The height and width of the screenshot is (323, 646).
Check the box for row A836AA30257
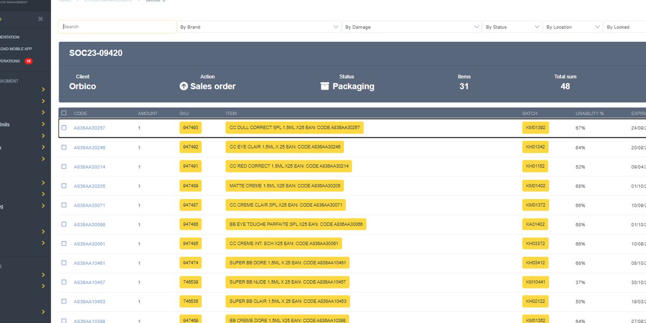[64, 128]
